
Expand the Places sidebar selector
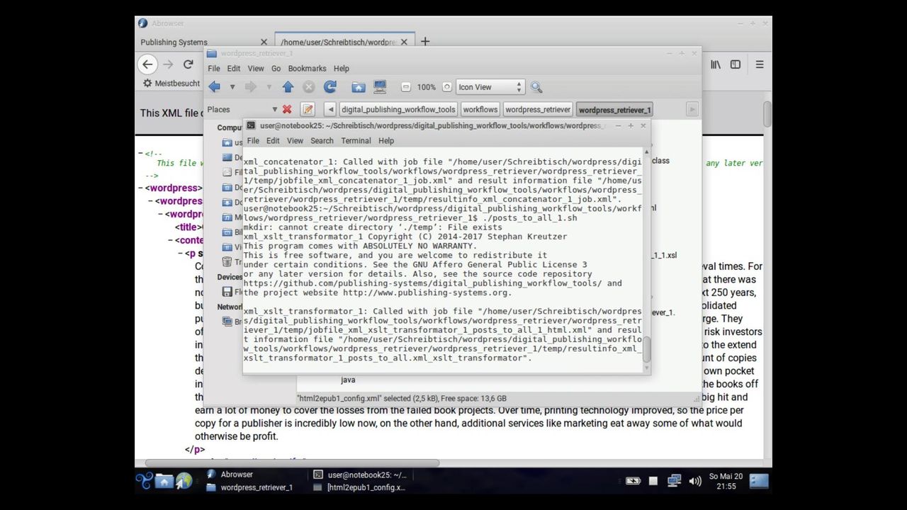(274, 109)
